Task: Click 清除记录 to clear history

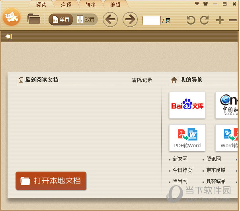Action: click(142, 80)
